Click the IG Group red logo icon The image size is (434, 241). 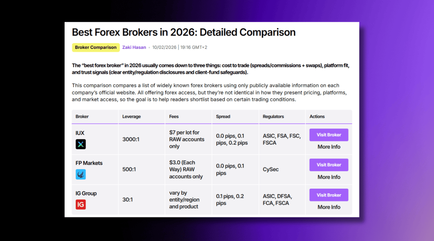point(81,204)
